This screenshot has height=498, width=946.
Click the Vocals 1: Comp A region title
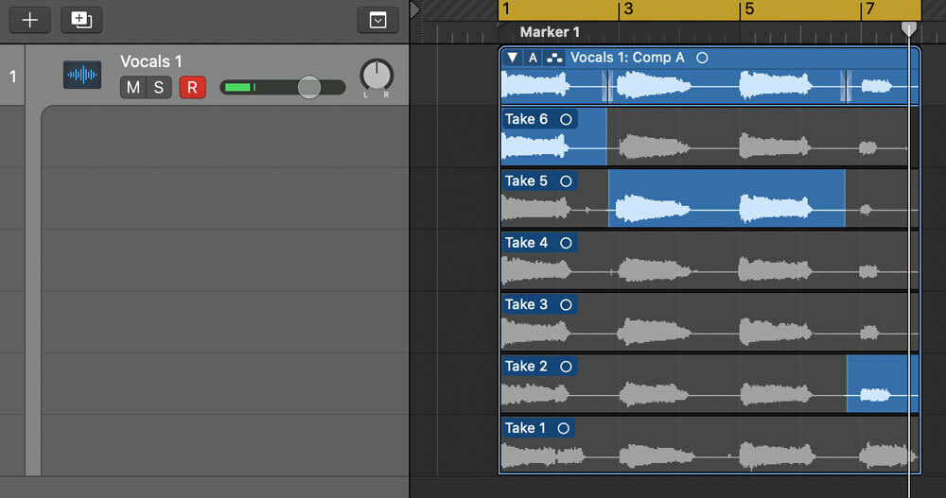tap(627, 58)
